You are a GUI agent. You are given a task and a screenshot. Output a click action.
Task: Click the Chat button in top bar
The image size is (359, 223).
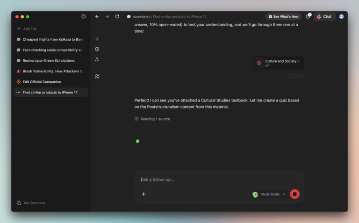[x=324, y=16]
